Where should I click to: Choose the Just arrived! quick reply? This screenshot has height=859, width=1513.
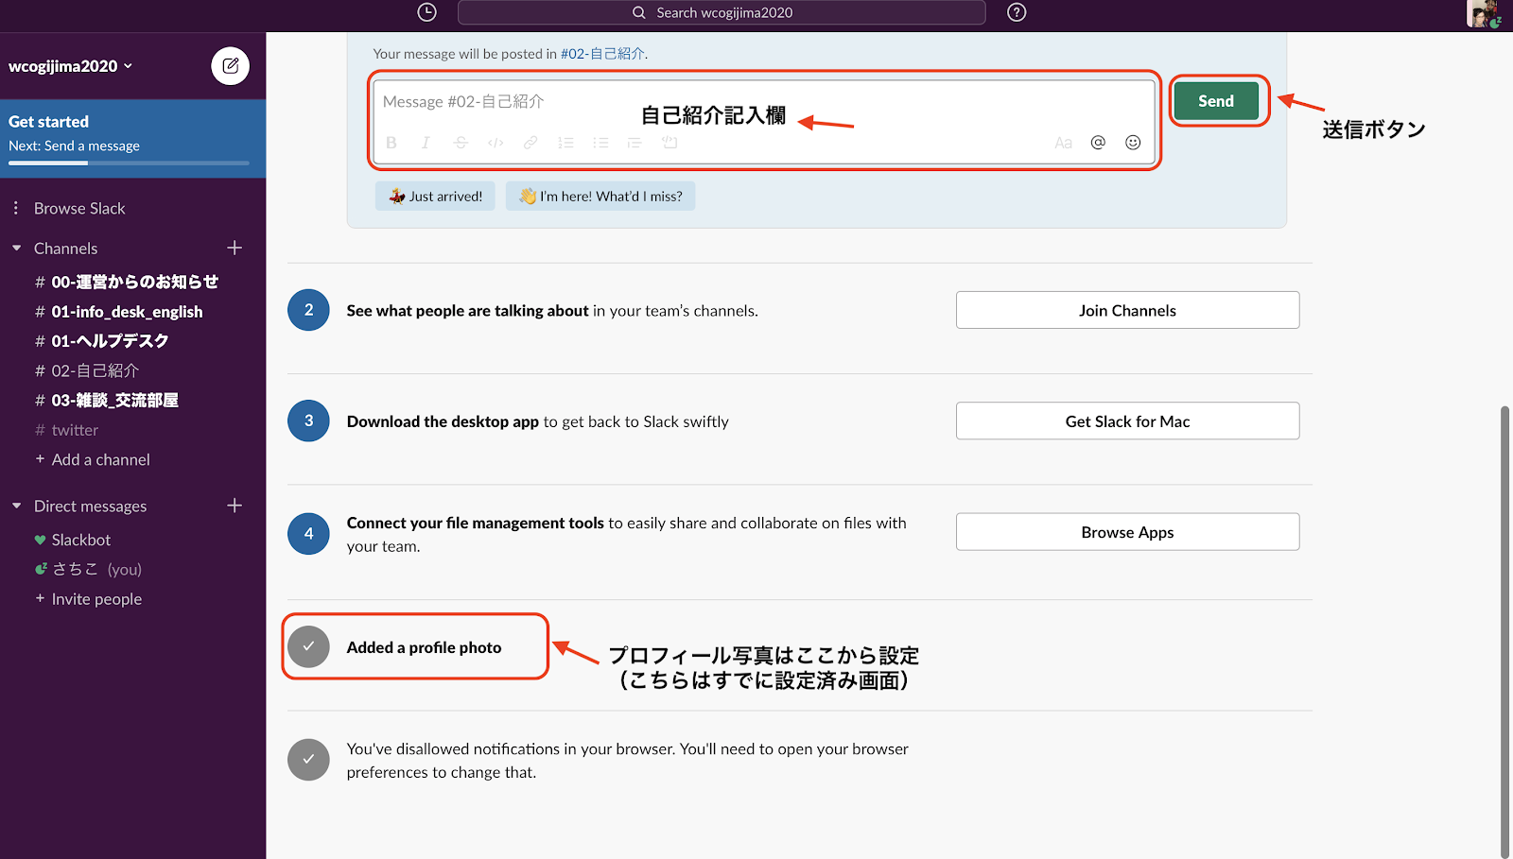pos(435,196)
